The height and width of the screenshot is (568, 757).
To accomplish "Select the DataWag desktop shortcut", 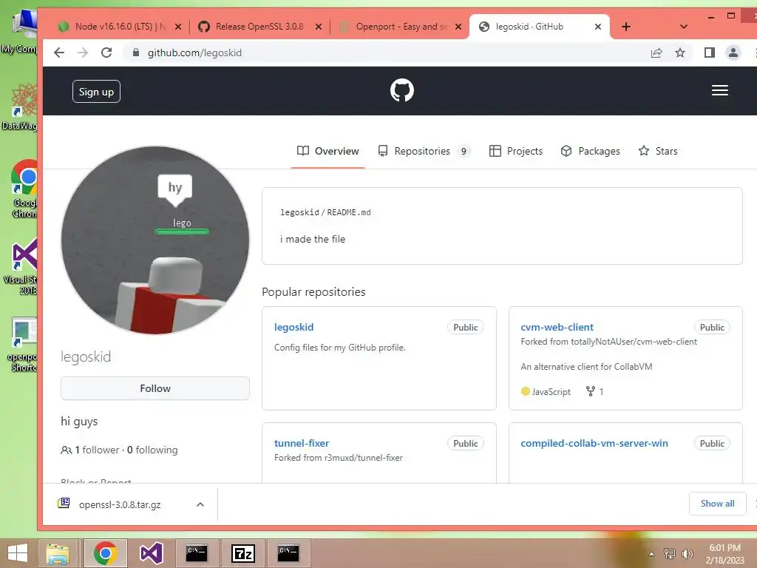I will click(21, 107).
